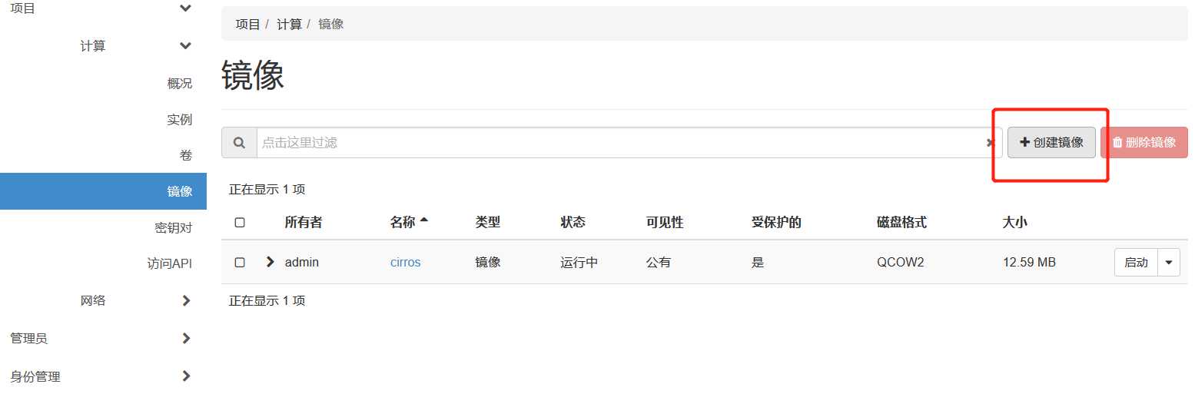Open the cirros image link
The image size is (1195, 394).
coord(405,263)
